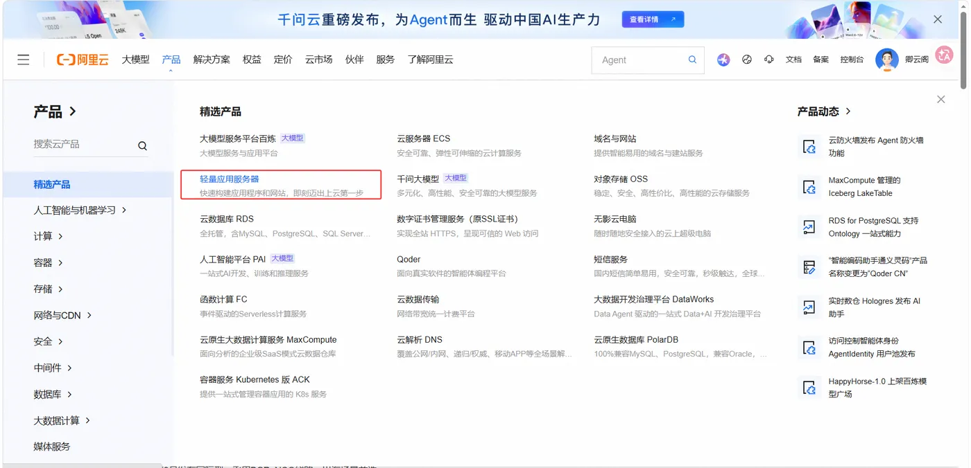Open the 解决方案 menu
This screenshot has height=468, width=971.
212,60
